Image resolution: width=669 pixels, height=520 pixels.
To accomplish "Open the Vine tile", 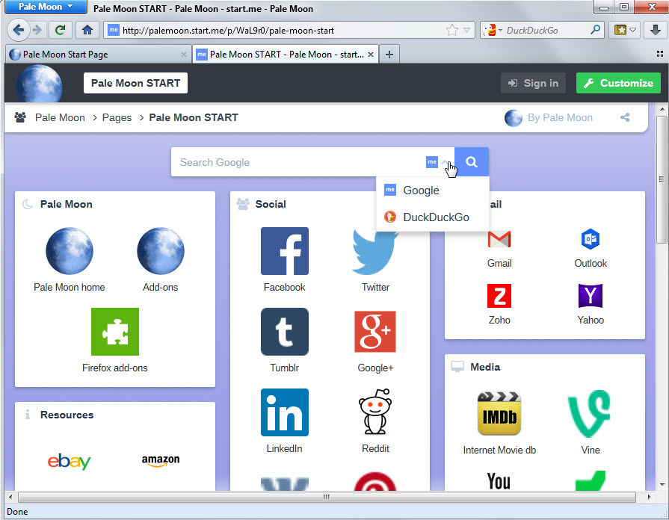I will click(590, 413).
